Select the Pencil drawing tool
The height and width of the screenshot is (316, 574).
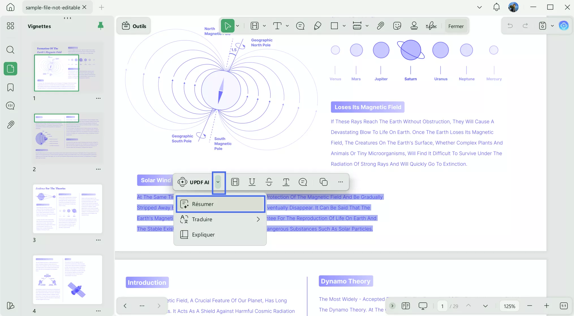tap(317, 26)
